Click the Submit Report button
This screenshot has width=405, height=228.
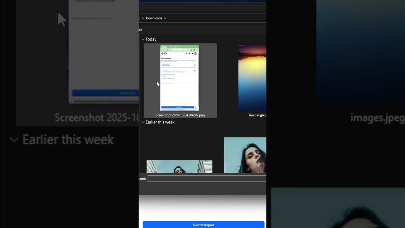tap(203, 225)
